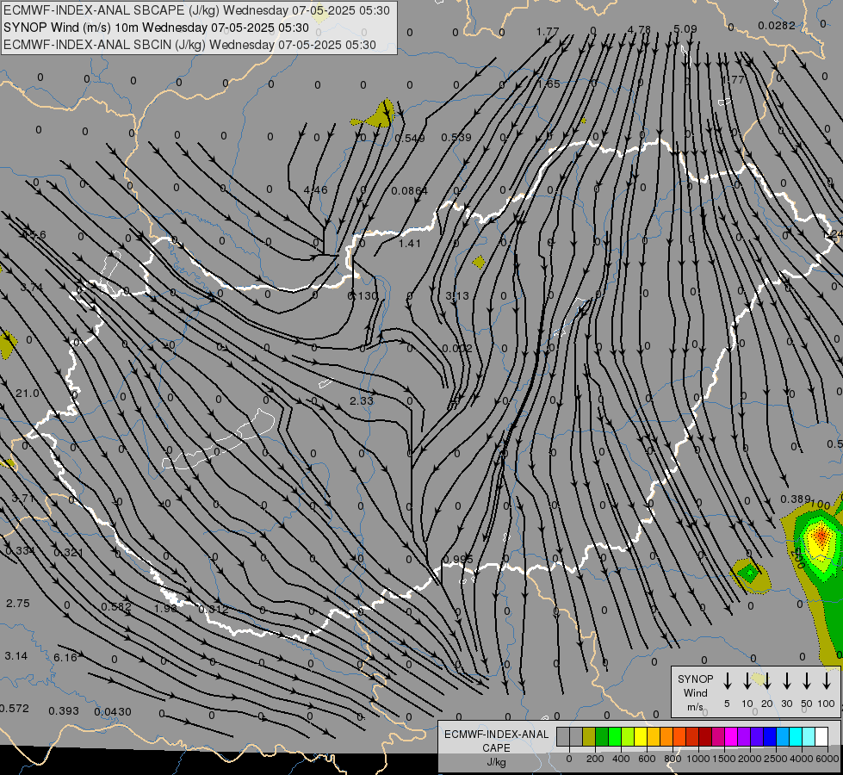The image size is (843, 775).
Task: Select the dark green swatch in CAPE legend
Action: (x=602, y=737)
